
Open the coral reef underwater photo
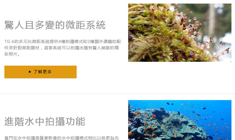[180, 120]
